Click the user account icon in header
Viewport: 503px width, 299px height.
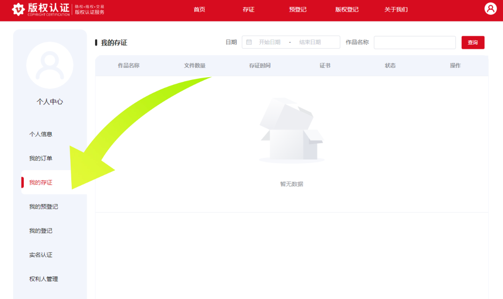pos(490,9)
